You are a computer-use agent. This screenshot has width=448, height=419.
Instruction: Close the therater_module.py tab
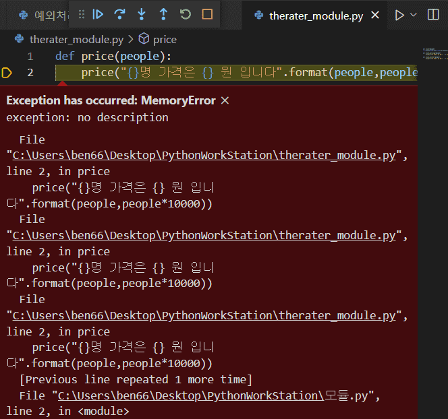pos(375,15)
